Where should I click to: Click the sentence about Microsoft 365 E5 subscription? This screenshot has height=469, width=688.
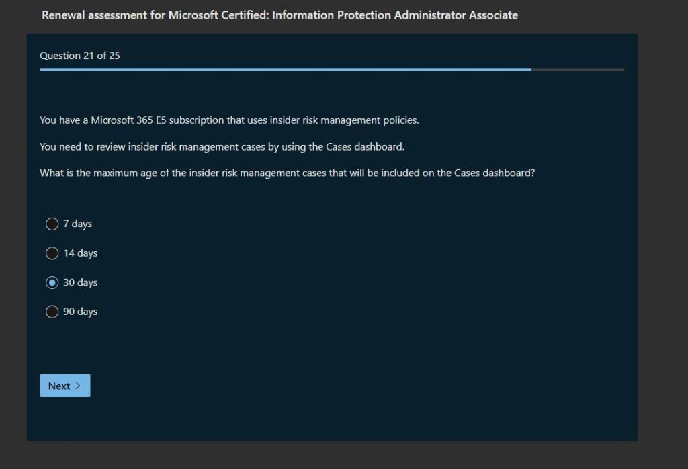[229, 120]
